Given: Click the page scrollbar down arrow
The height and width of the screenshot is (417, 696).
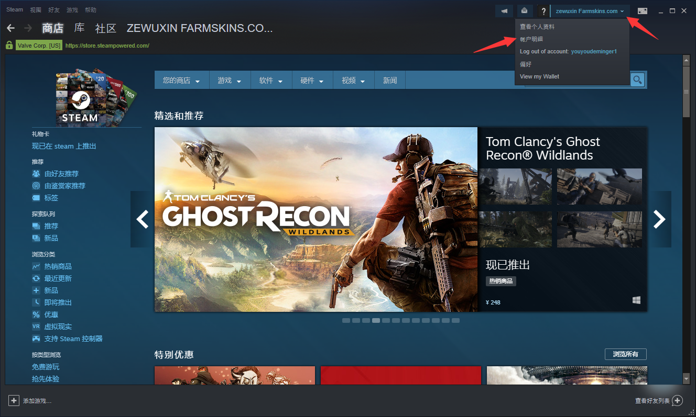Looking at the screenshot, I should 686,378.
